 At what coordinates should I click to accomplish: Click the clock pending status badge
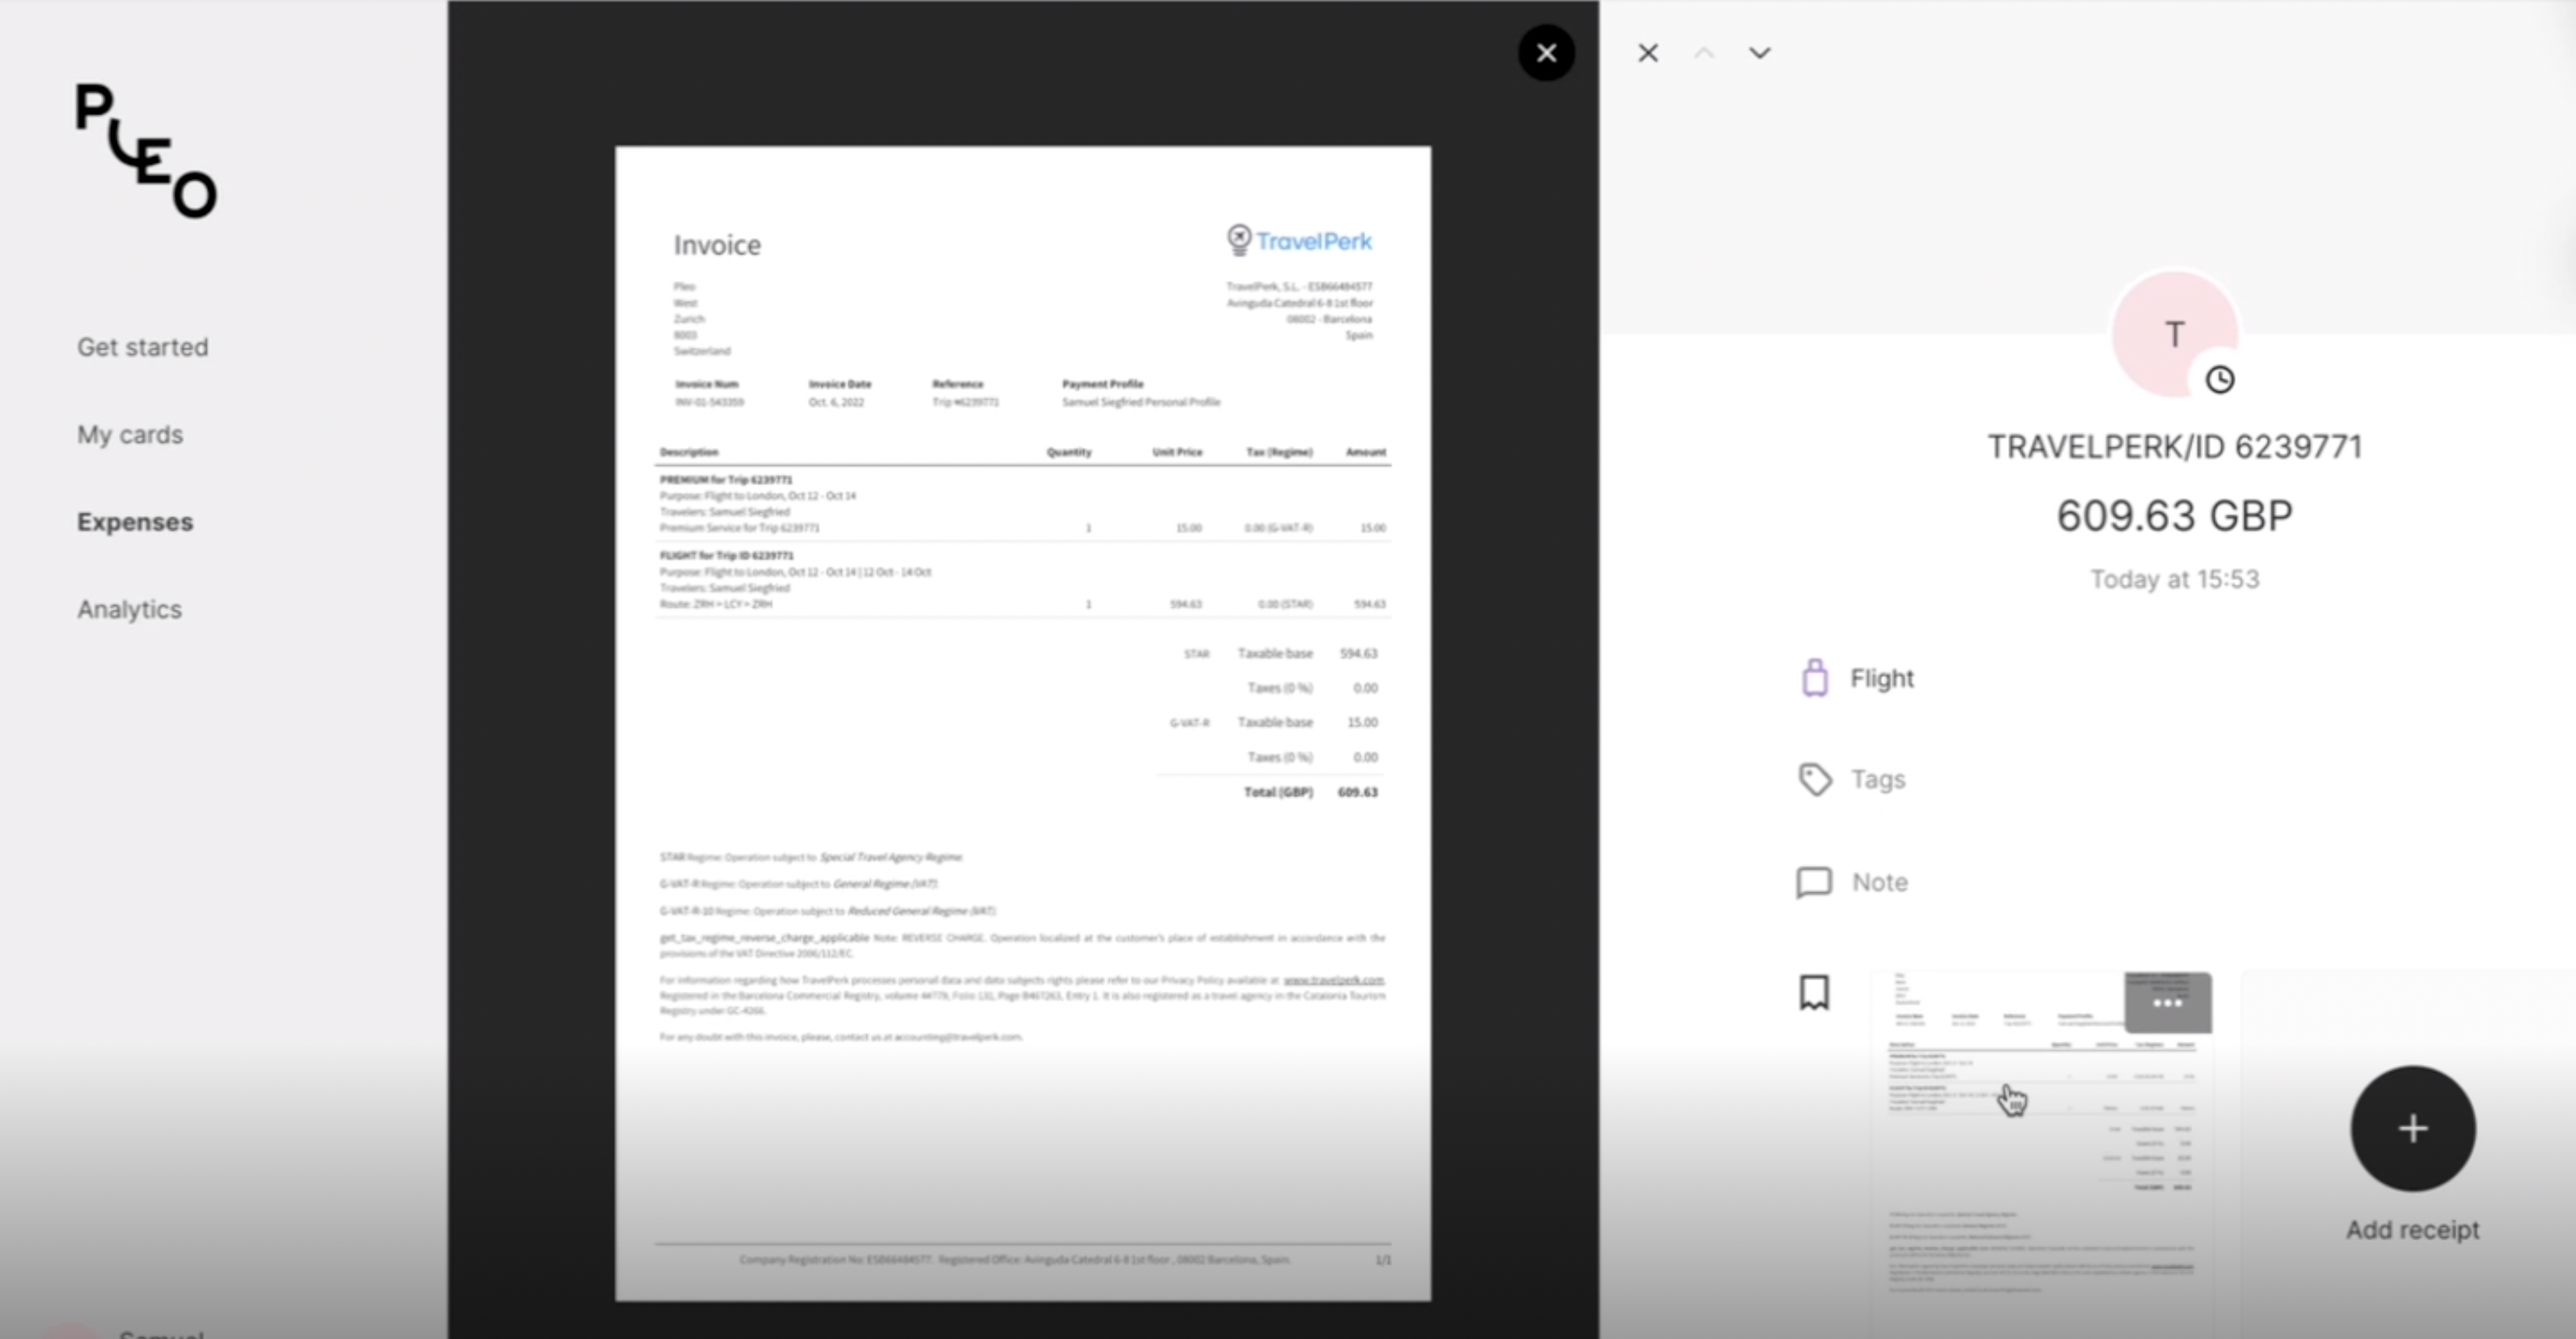click(x=2220, y=380)
